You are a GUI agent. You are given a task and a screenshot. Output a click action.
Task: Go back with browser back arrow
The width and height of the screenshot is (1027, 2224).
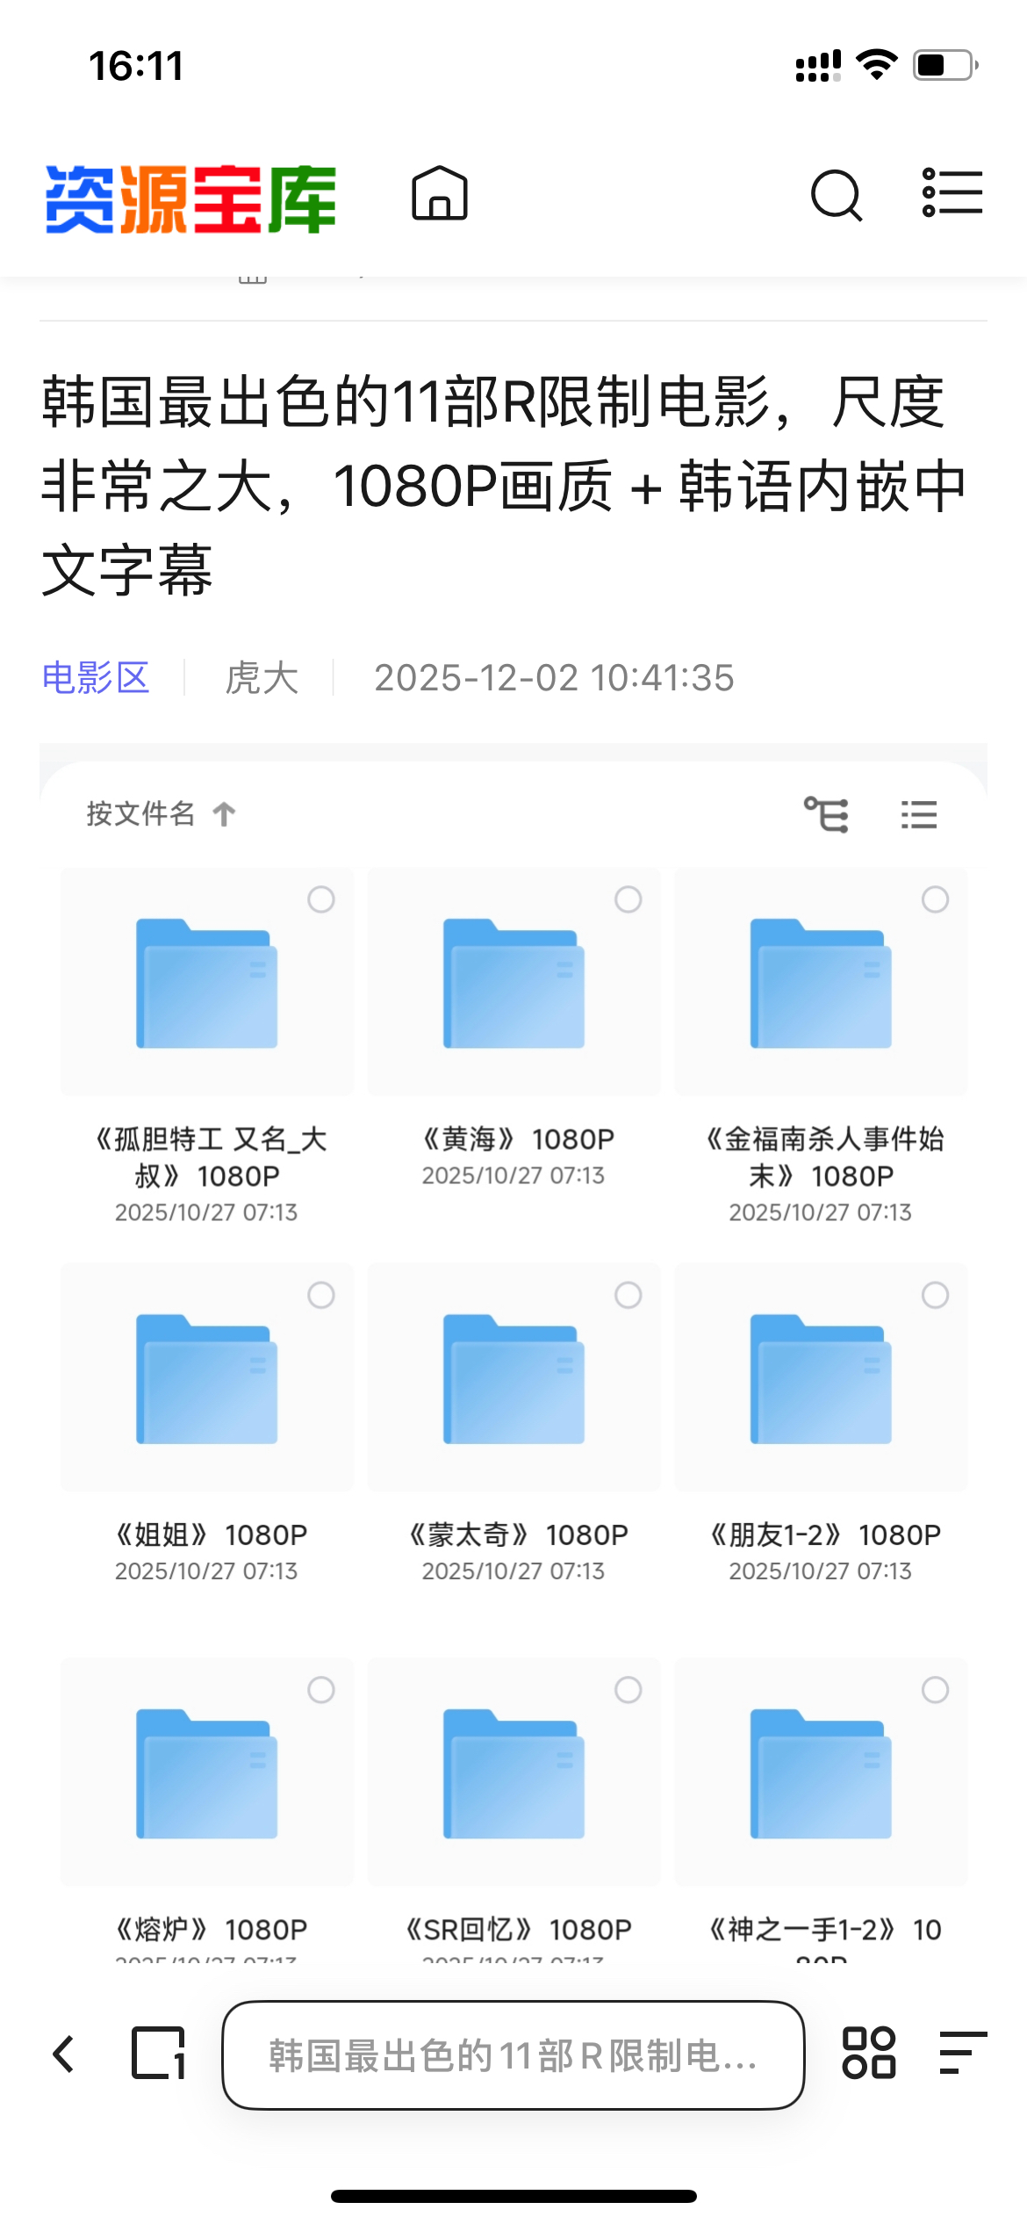(63, 2054)
